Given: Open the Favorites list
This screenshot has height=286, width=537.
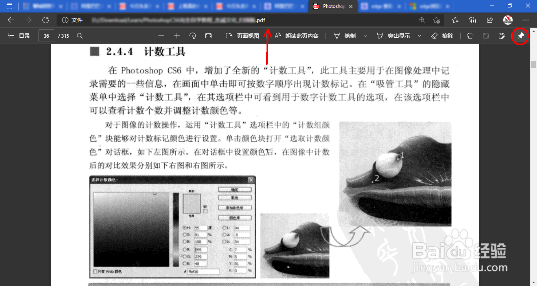Looking at the screenshot, I should pos(455,20).
